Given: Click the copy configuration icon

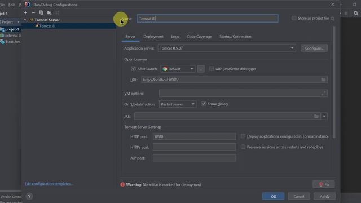Looking at the screenshot, I should tap(41, 13).
